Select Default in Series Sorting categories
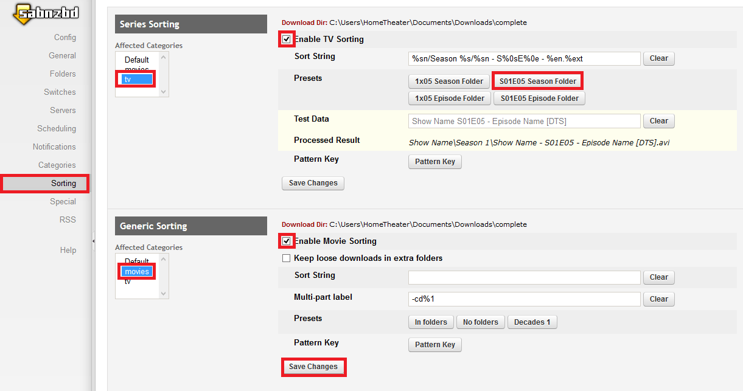The image size is (743, 391). 137,60
